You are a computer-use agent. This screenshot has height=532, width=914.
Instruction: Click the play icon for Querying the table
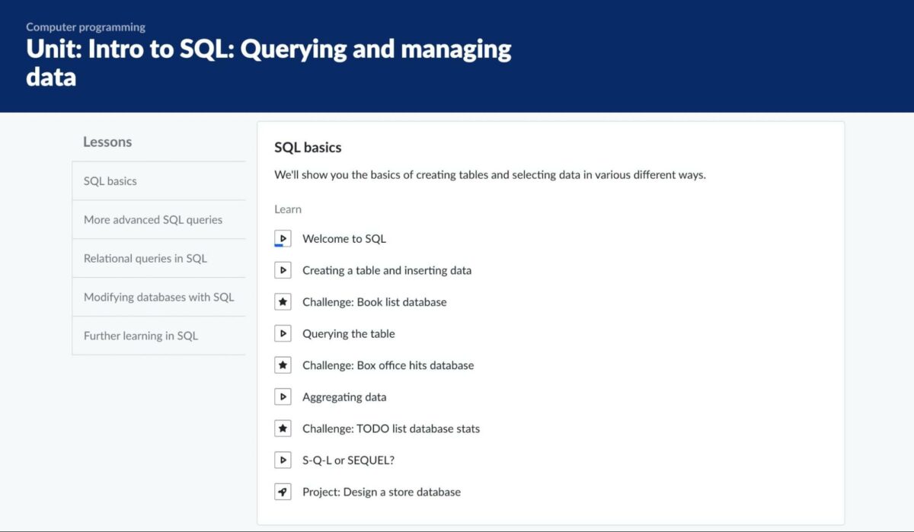tap(283, 333)
